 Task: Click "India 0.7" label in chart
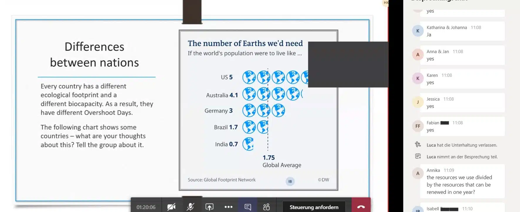pyautogui.click(x=226, y=144)
